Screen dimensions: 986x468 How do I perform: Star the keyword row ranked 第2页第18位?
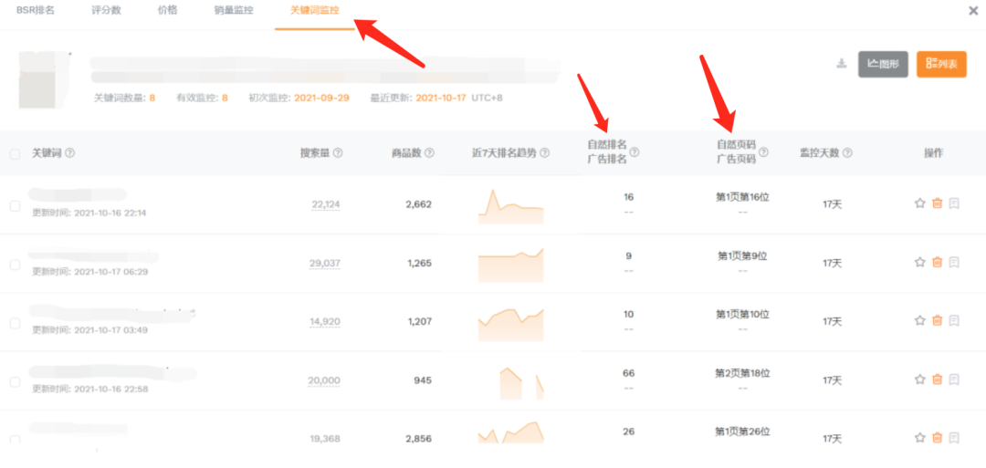point(920,379)
